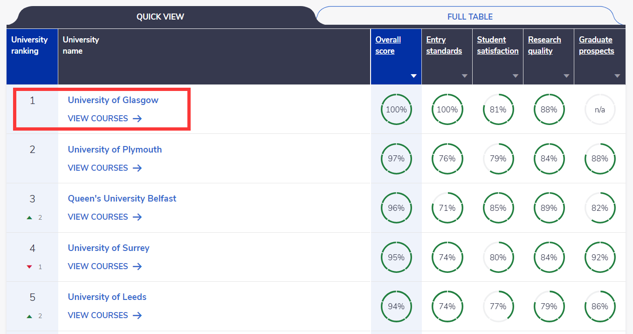Click arrow icon beside Plymouth's View Courses

click(137, 168)
